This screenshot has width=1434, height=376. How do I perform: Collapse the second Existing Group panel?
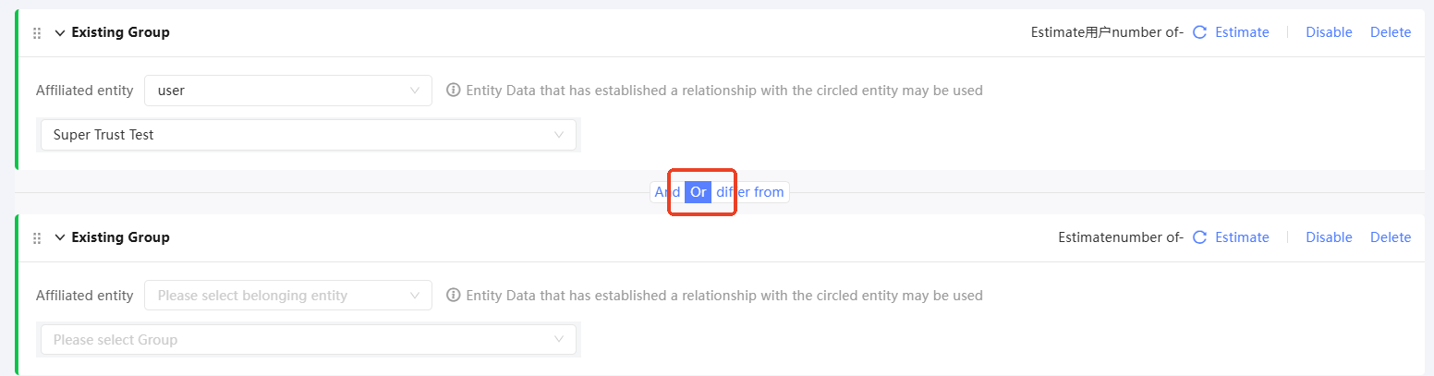tap(60, 238)
